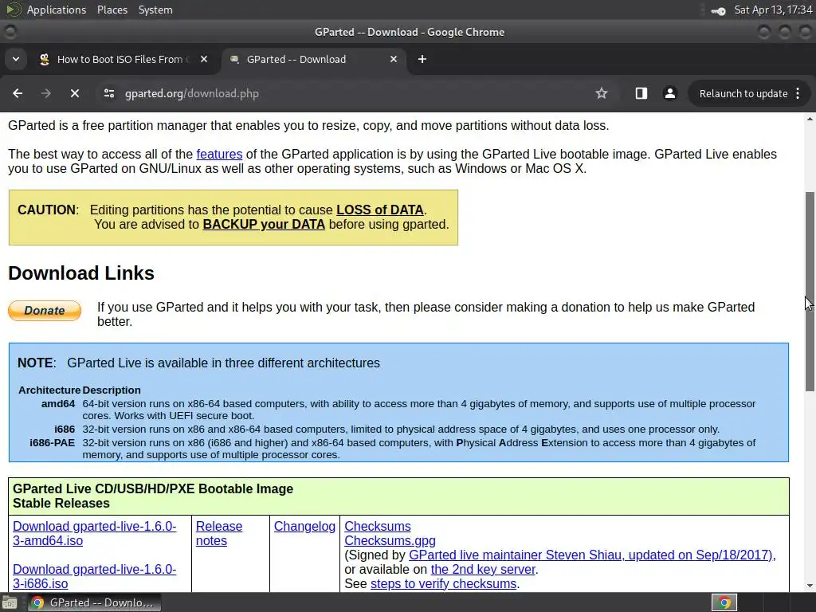Open the Chrome profile menu
Image resolution: width=816 pixels, height=612 pixels.
[x=669, y=93]
